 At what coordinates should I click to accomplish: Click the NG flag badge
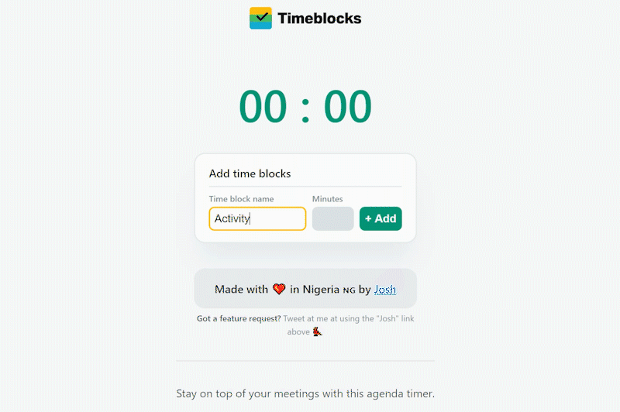[x=348, y=290]
